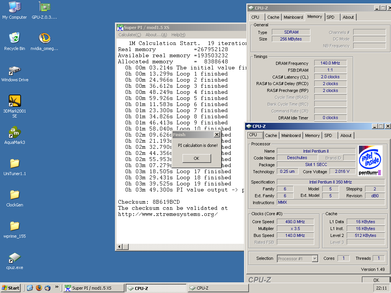Open the Calculate menu in Super PI
The height and width of the screenshot is (293, 391).
coord(130,35)
